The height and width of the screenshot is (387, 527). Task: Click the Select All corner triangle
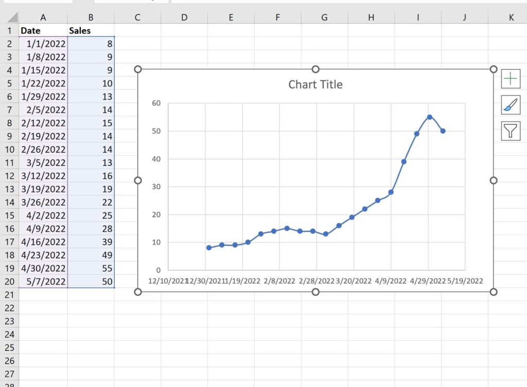click(x=12, y=17)
